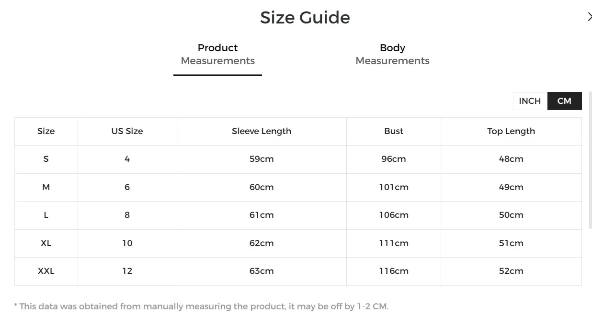Viewport: 592px width, 317px height.
Task: Click the Size Guide heading
Action: [x=305, y=18]
